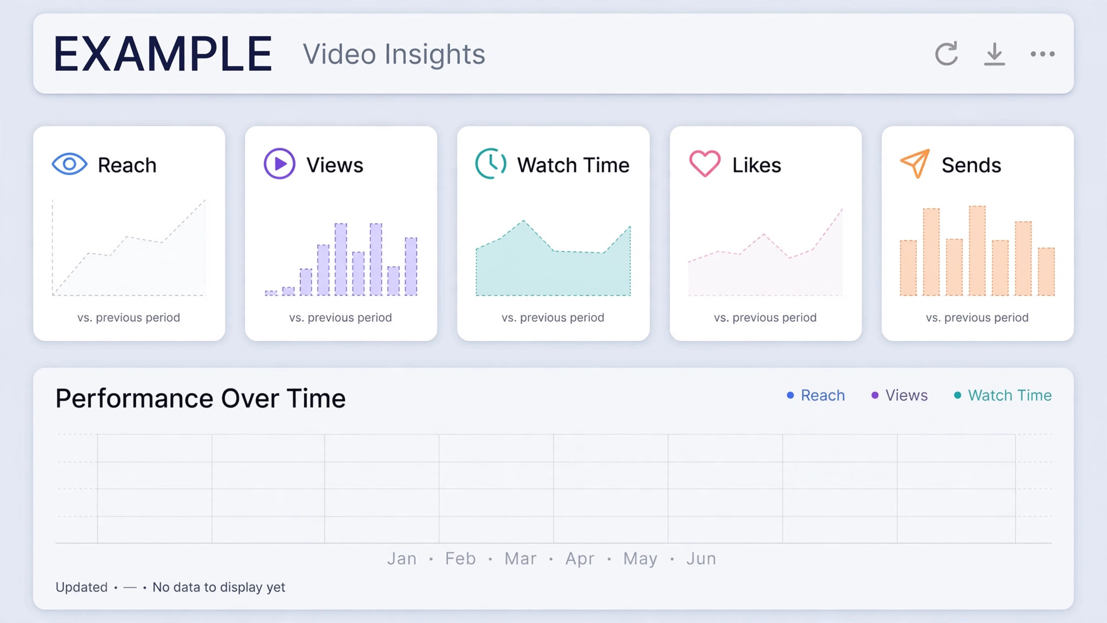Select Mar on the chart axis
The height and width of the screenshot is (623, 1107).
(x=521, y=558)
